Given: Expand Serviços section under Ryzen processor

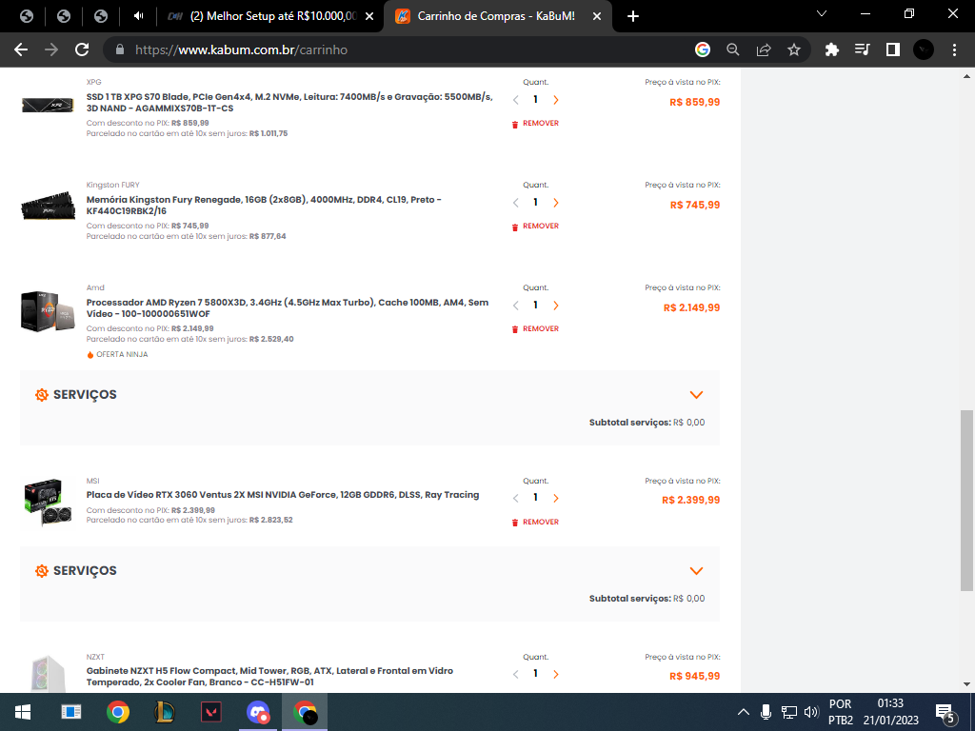Looking at the screenshot, I should (x=696, y=395).
